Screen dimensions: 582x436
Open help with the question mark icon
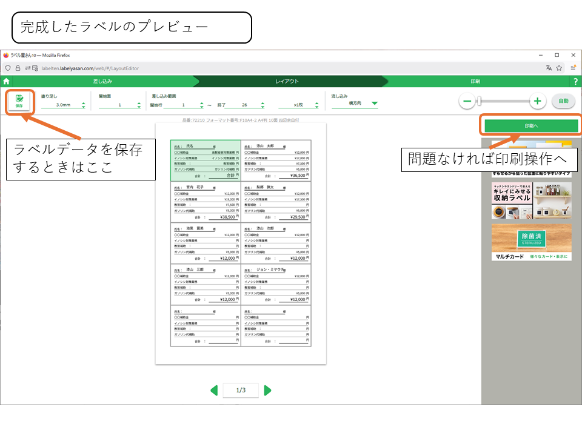click(575, 81)
